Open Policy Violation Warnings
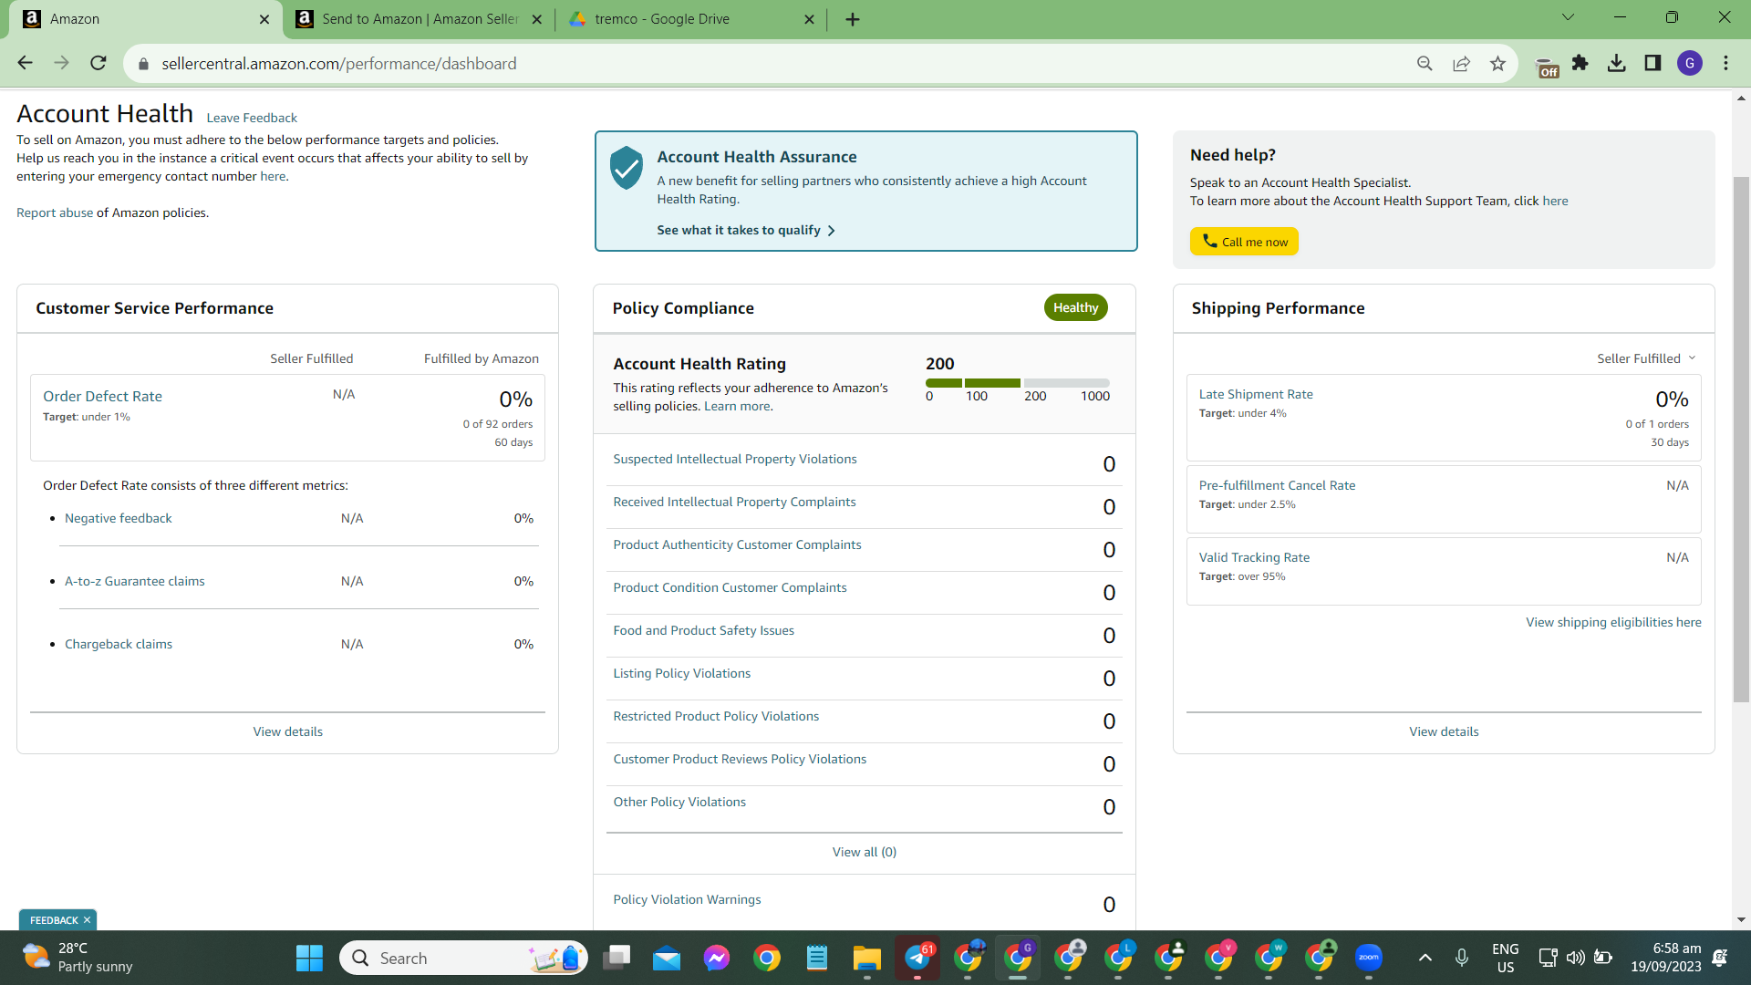The width and height of the screenshot is (1751, 985). click(687, 899)
